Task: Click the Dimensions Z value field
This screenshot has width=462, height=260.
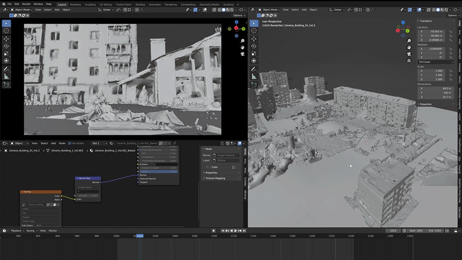Action: point(435,97)
